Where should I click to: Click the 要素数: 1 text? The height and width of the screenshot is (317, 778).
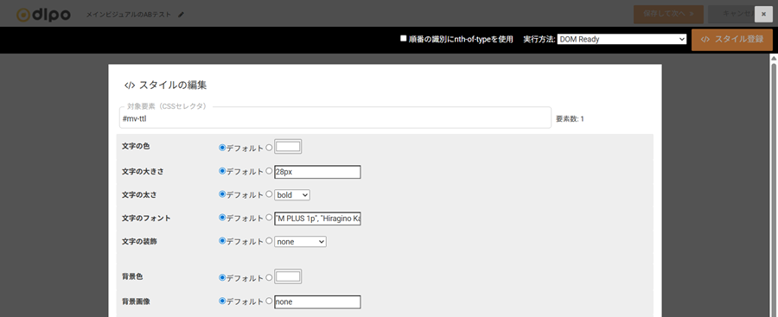pyautogui.click(x=570, y=119)
